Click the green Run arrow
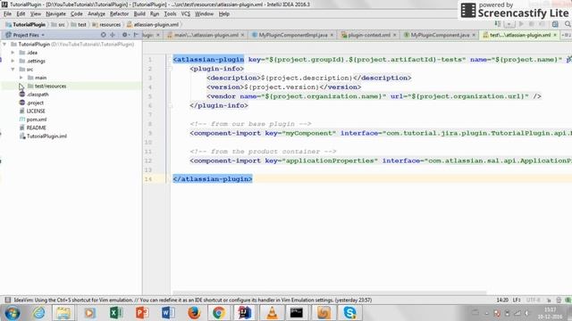 coord(521,24)
